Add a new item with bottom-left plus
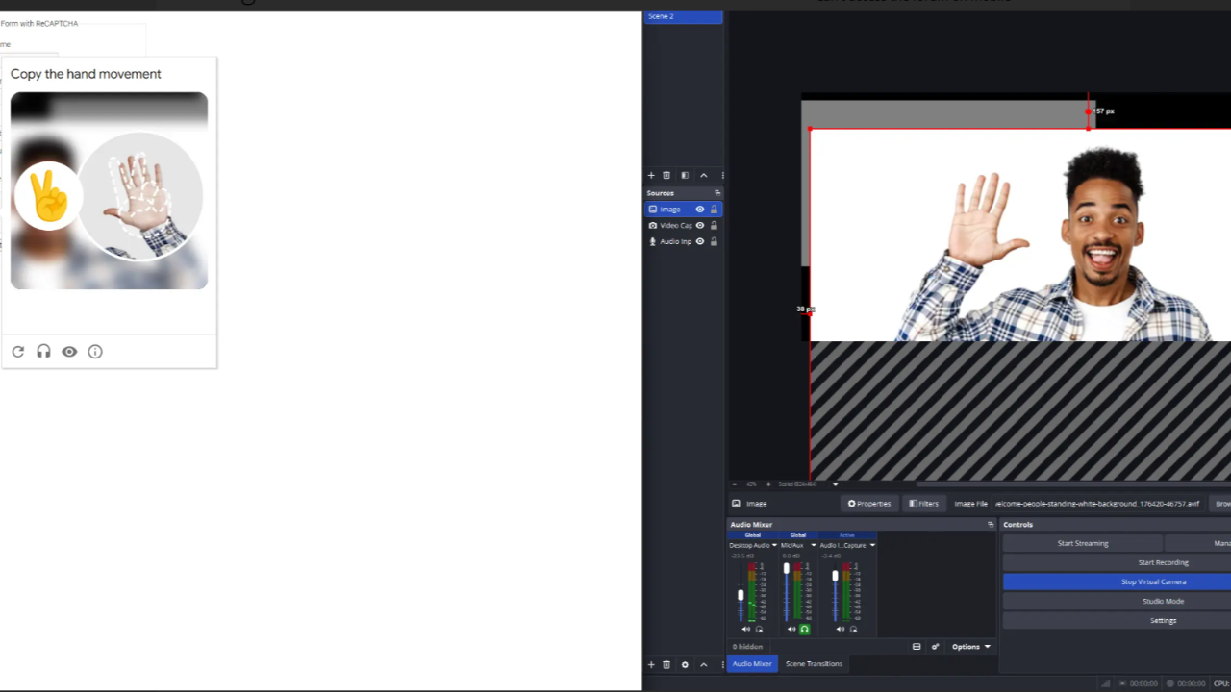 click(651, 664)
